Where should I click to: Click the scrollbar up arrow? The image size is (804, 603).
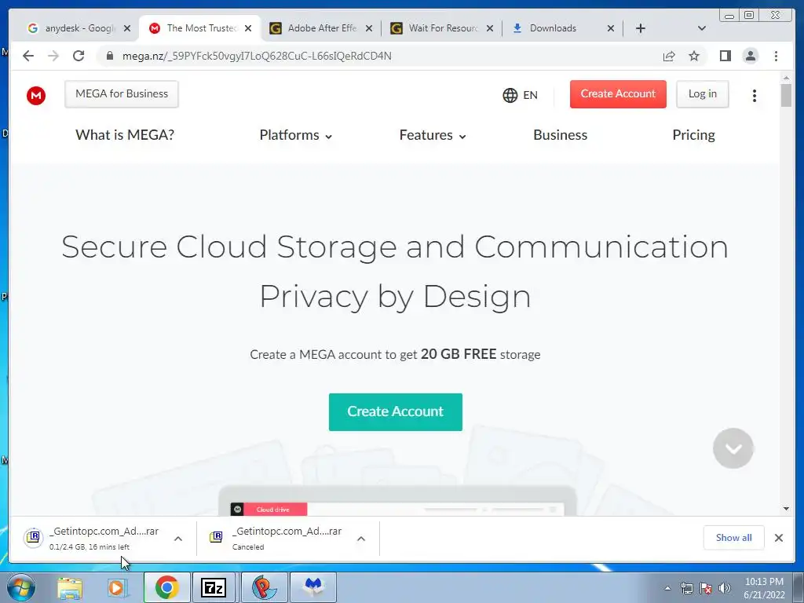pos(786,78)
